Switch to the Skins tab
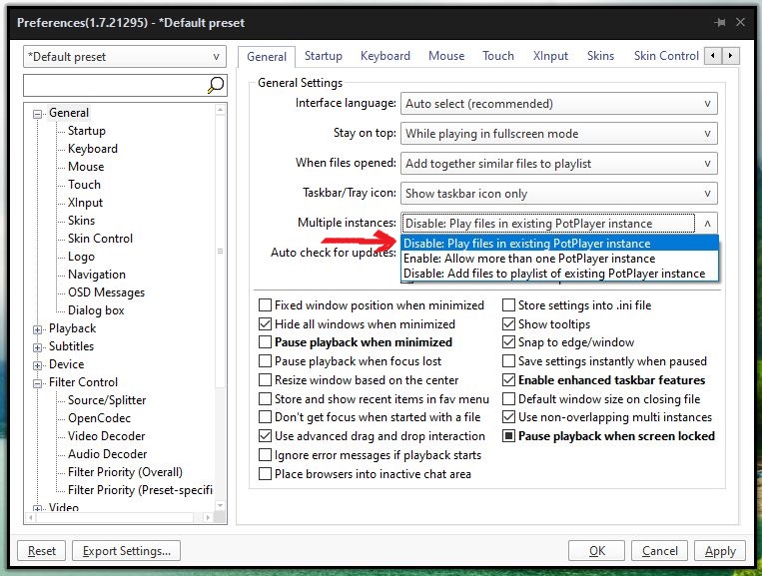The height and width of the screenshot is (576, 762). tap(600, 56)
